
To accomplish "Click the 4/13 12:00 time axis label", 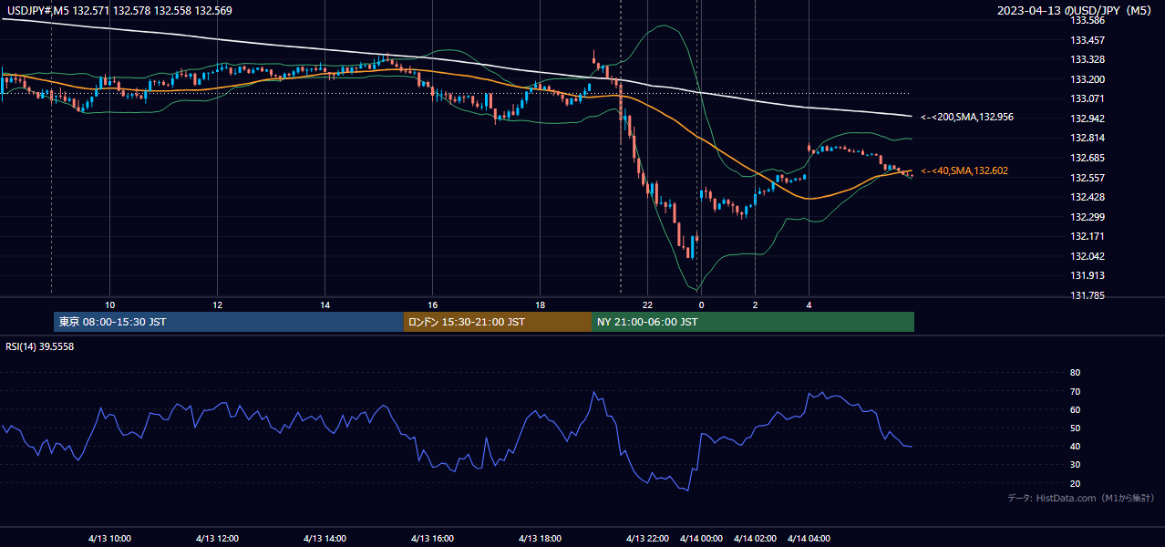I will (217, 538).
